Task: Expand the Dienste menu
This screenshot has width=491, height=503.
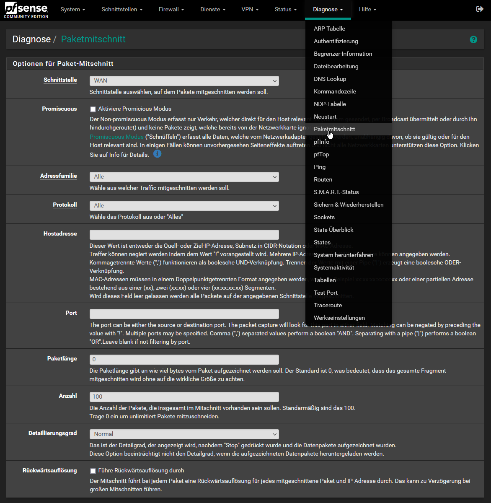Action: pyautogui.click(x=213, y=9)
